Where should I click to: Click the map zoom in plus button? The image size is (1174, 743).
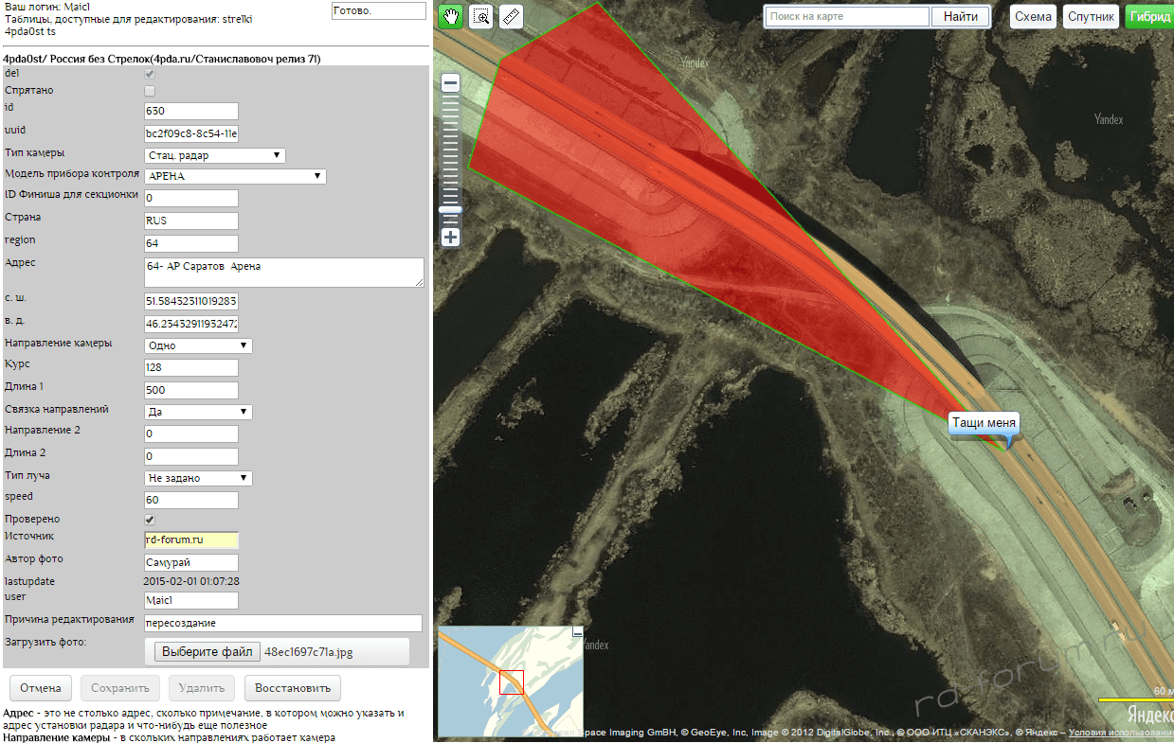(451, 238)
